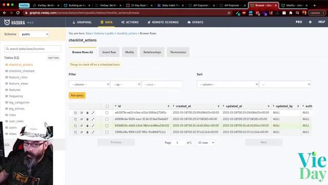Check the row created at 00:32:57

point(107,132)
